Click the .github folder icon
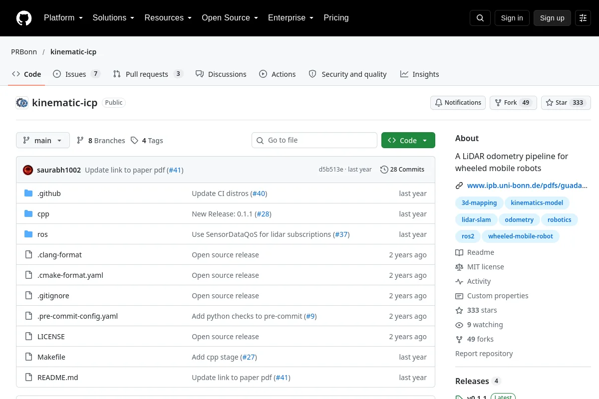This screenshot has height=399, width=599. point(28,194)
